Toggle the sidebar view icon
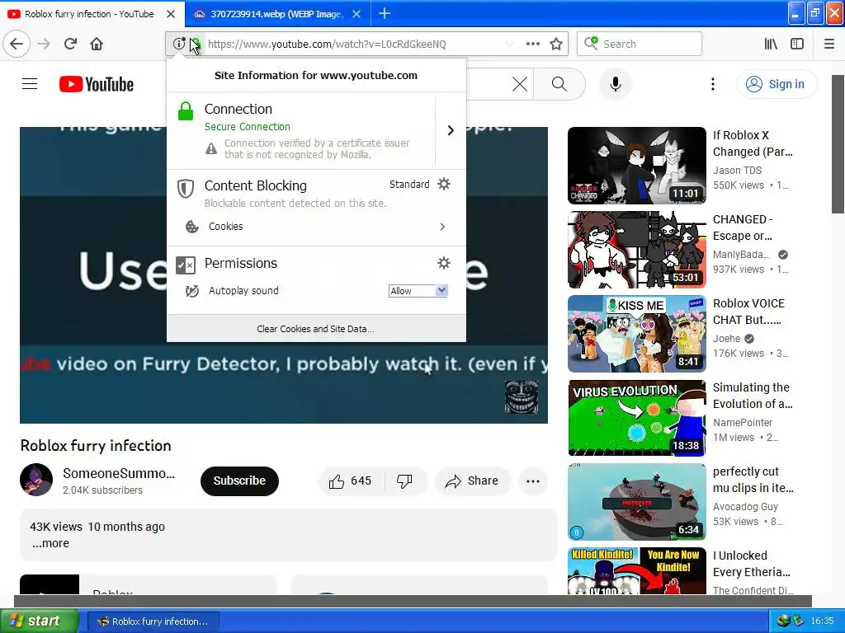This screenshot has width=845, height=633. [x=797, y=44]
